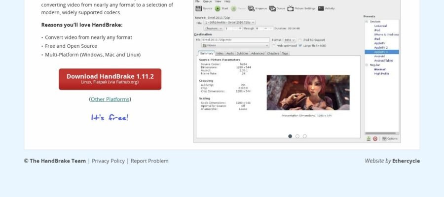The width and height of the screenshot is (444, 197).
Task: Visit the Ethercycle website link
Action: (x=406, y=161)
